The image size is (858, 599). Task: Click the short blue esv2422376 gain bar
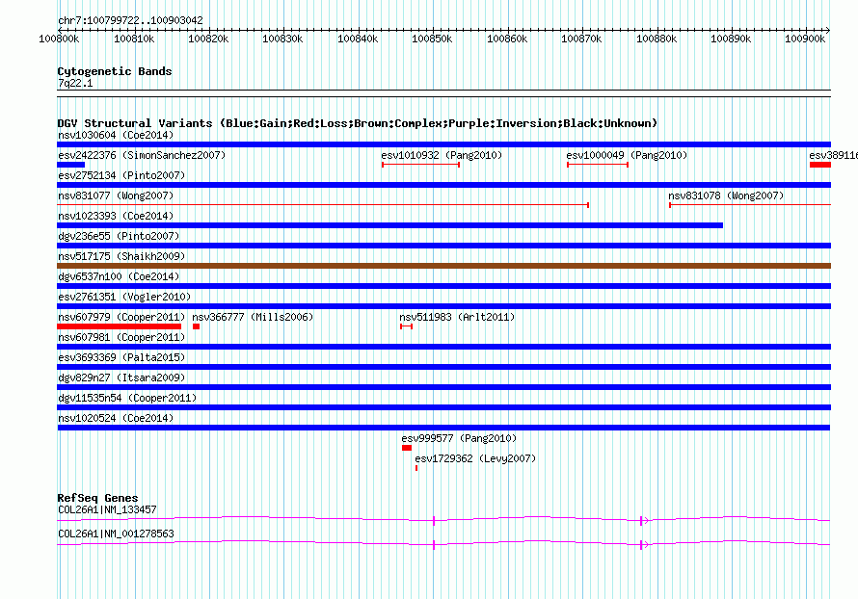70,165
